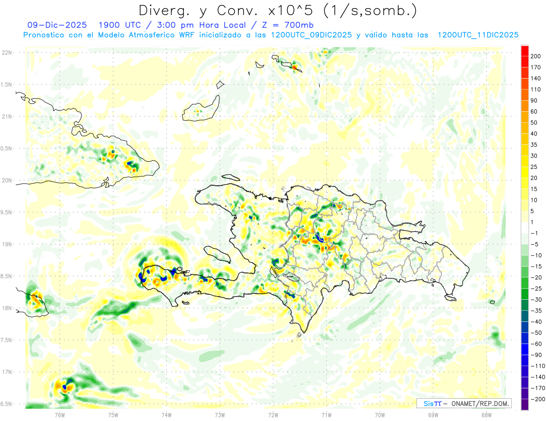Click the "19N" latitude label
The height and width of the screenshot is (421, 546).
7,244
